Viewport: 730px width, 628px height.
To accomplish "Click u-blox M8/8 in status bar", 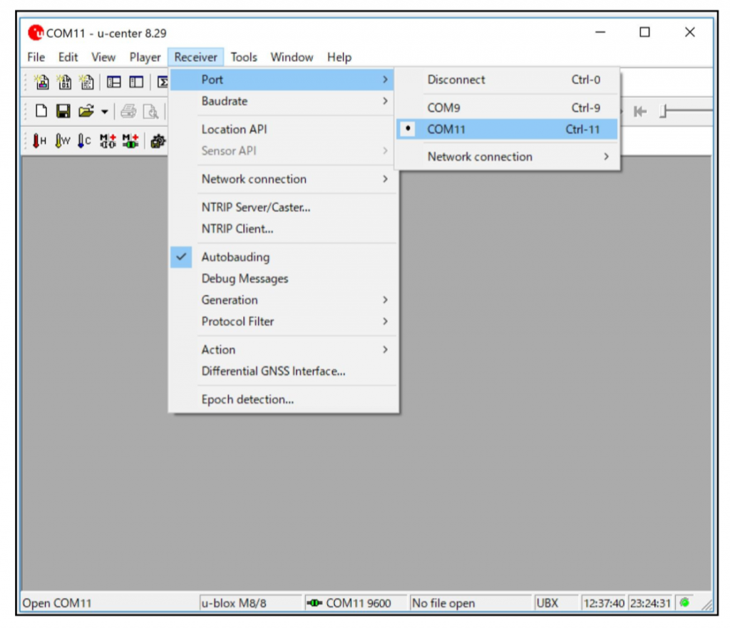I will pyautogui.click(x=251, y=603).
